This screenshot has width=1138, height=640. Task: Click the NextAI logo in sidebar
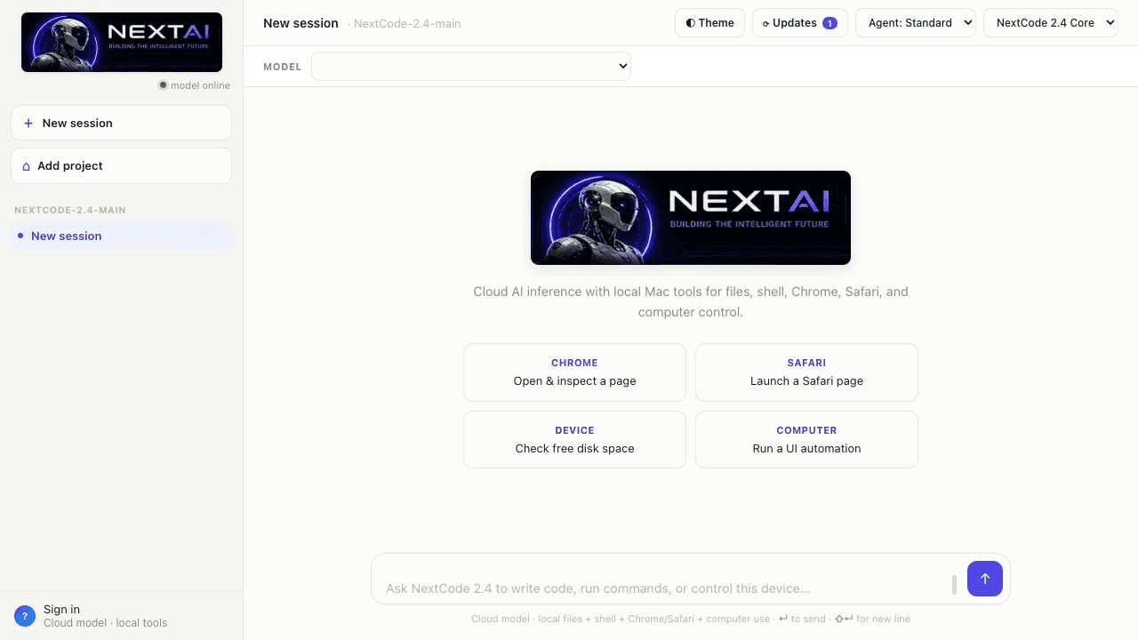pyautogui.click(x=122, y=42)
